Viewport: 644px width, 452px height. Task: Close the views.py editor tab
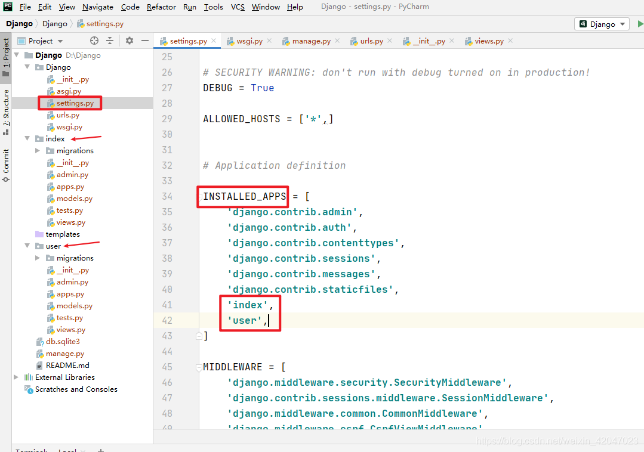[510, 41]
